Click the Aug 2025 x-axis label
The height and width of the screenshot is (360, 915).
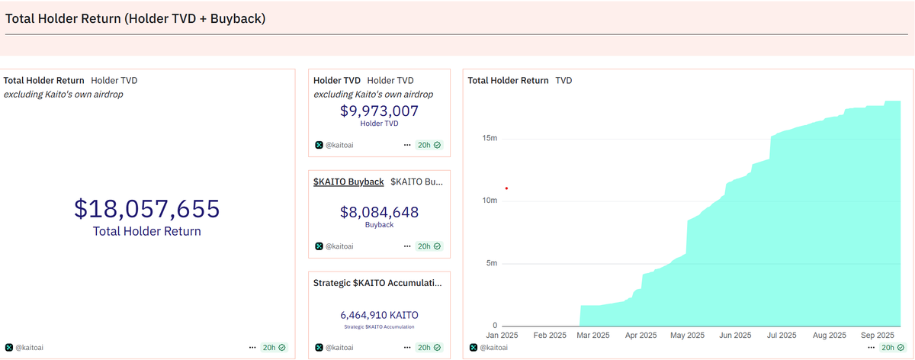(x=830, y=336)
